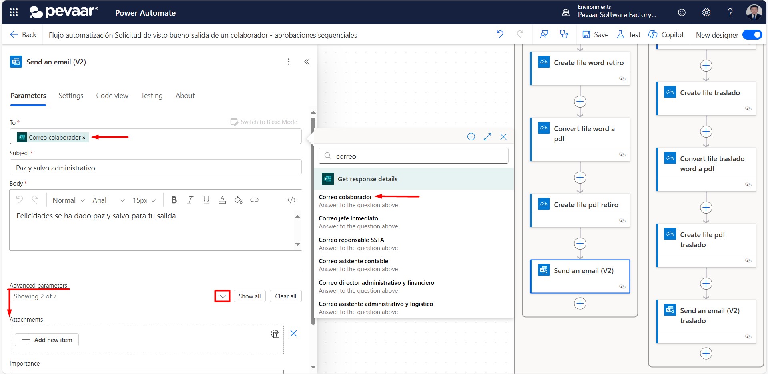Image resolution: width=768 pixels, height=374 pixels.
Task: Click the code view icon in Body editor
Action: click(x=291, y=200)
